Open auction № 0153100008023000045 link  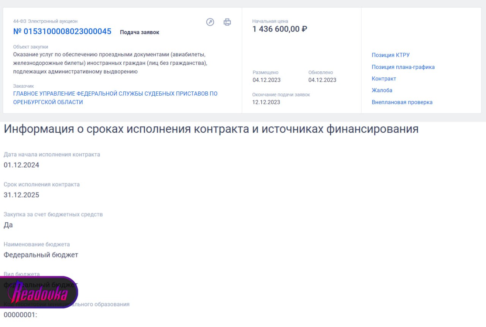point(62,31)
